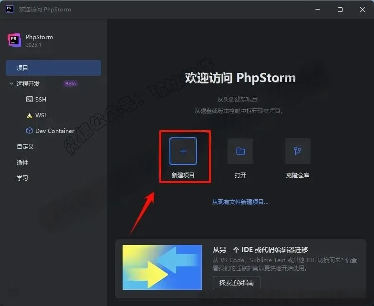374x306 pixels.
Task: Open the 自定义 section
Action: point(25,147)
